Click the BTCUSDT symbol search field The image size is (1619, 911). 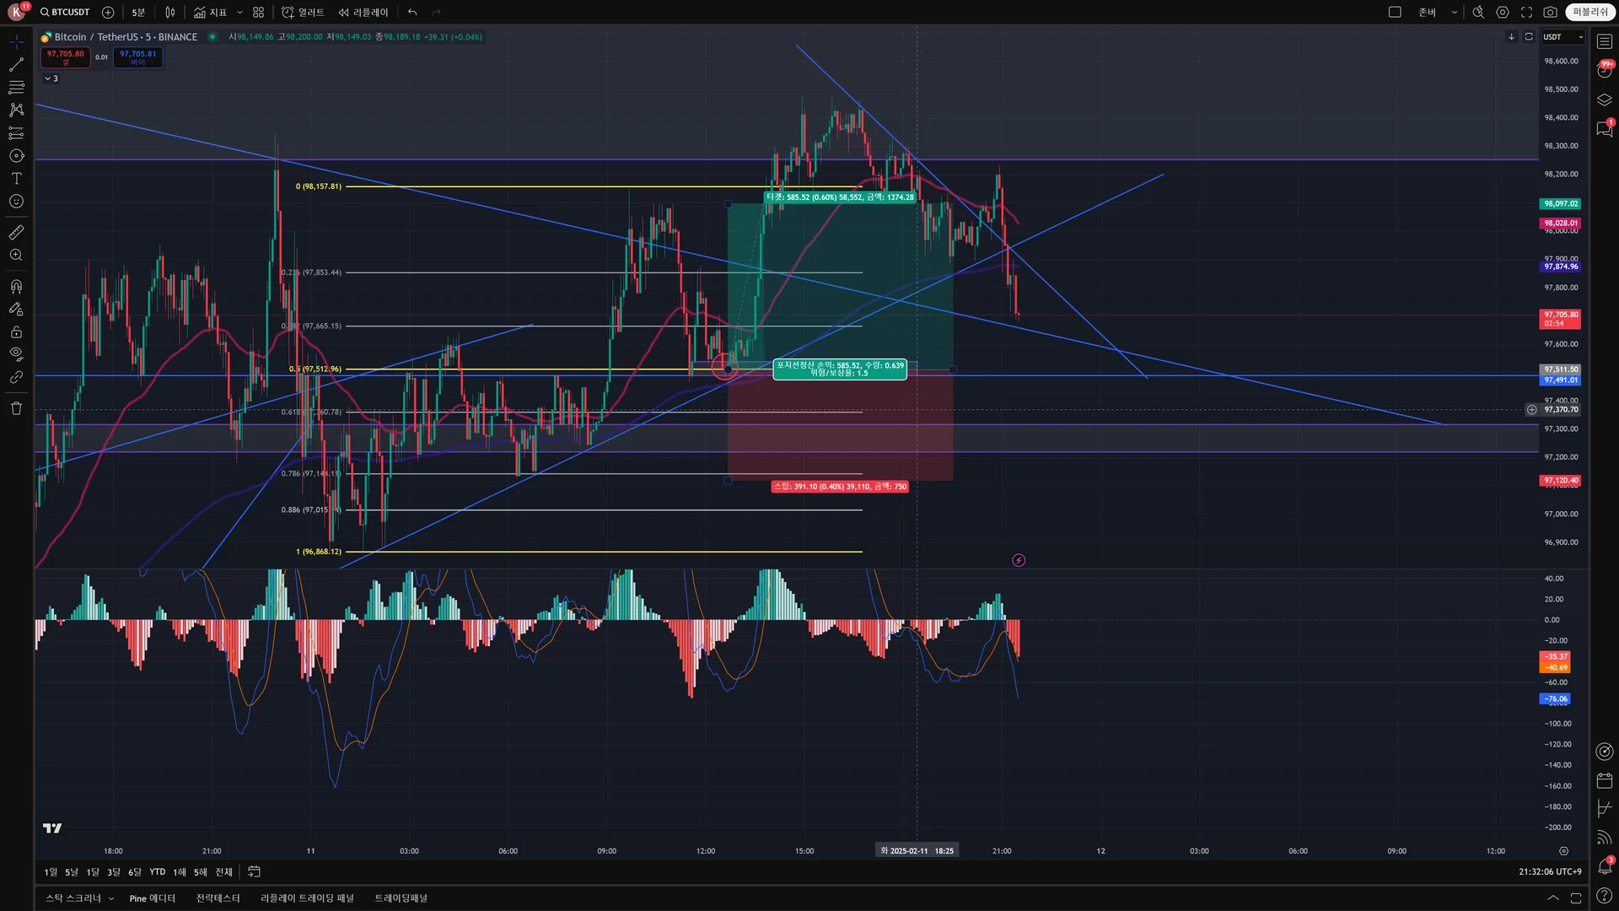[x=66, y=12]
